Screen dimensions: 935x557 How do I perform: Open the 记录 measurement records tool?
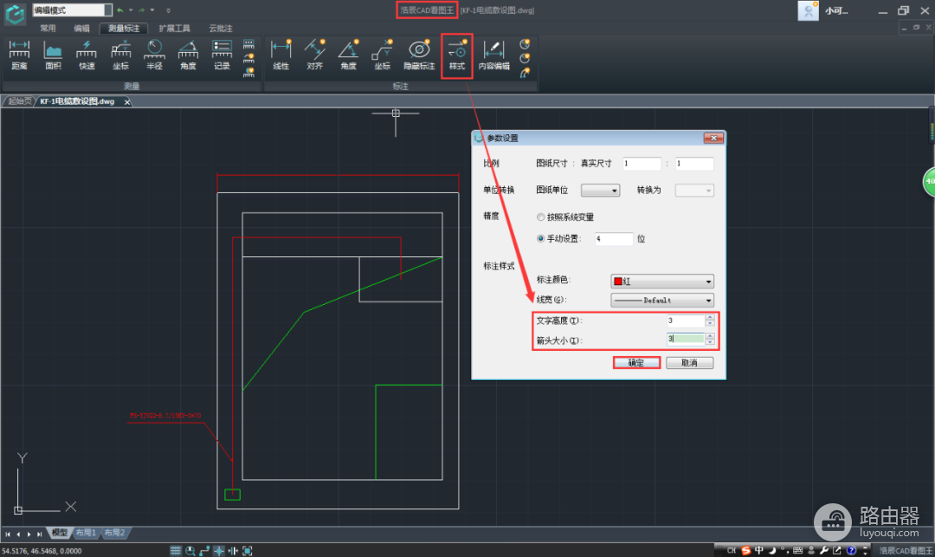[x=222, y=55]
